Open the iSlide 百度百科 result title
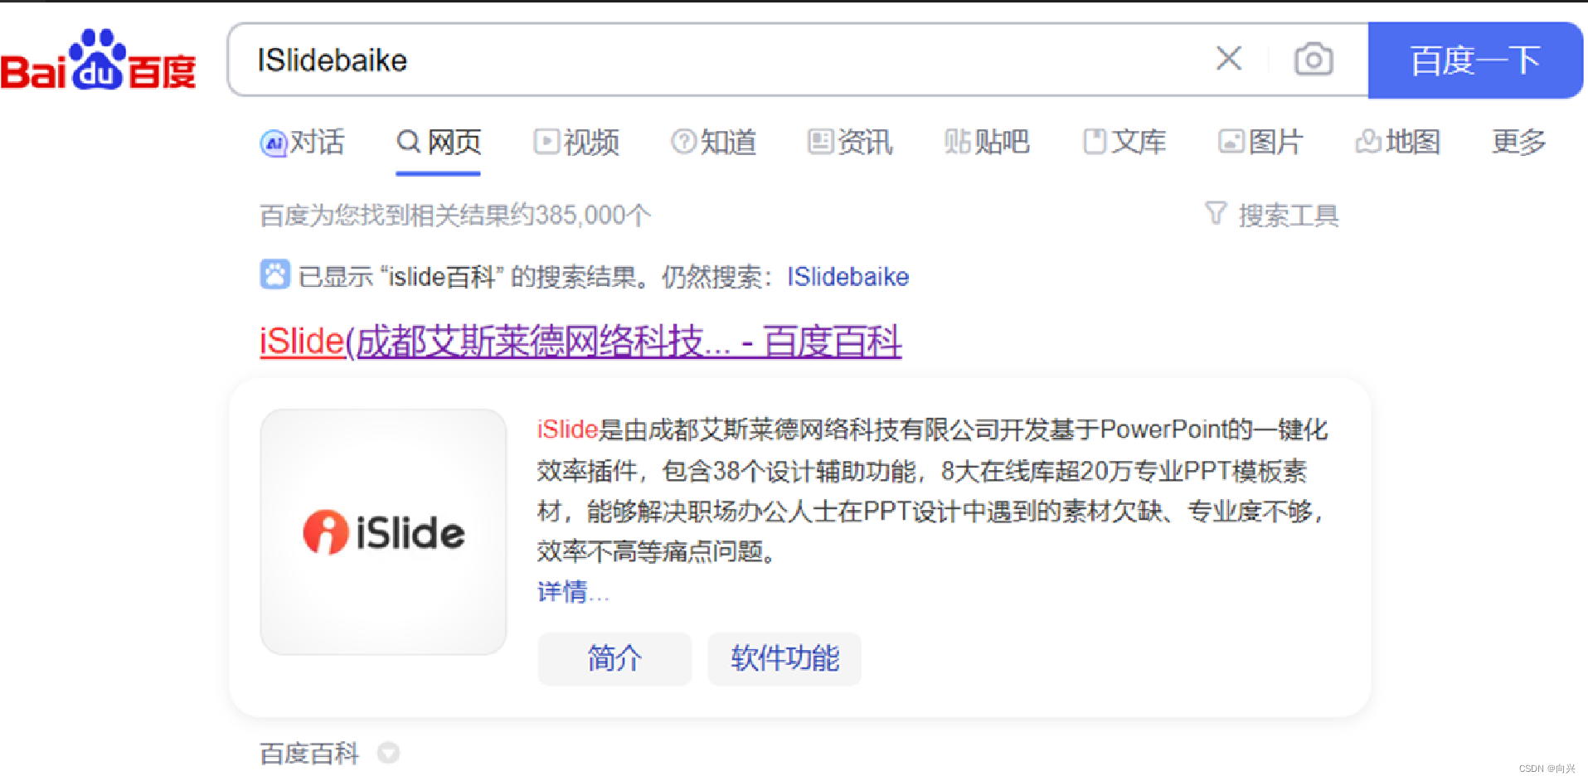The image size is (1588, 781). [x=580, y=342]
